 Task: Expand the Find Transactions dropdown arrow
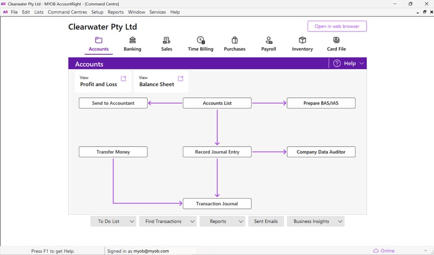[193, 221]
